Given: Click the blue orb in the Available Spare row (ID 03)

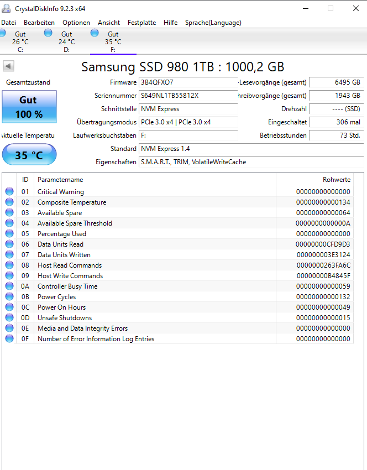Looking at the screenshot, I should tap(9, 212).
